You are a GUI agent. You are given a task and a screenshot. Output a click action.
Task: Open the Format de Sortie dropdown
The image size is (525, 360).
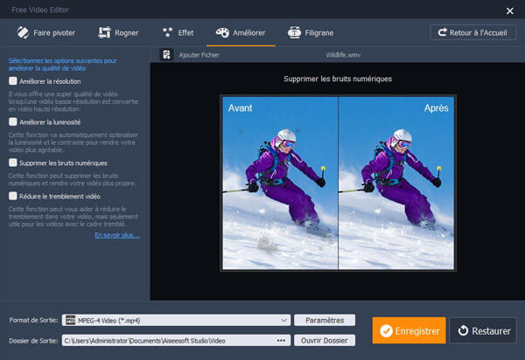(283, 320)
